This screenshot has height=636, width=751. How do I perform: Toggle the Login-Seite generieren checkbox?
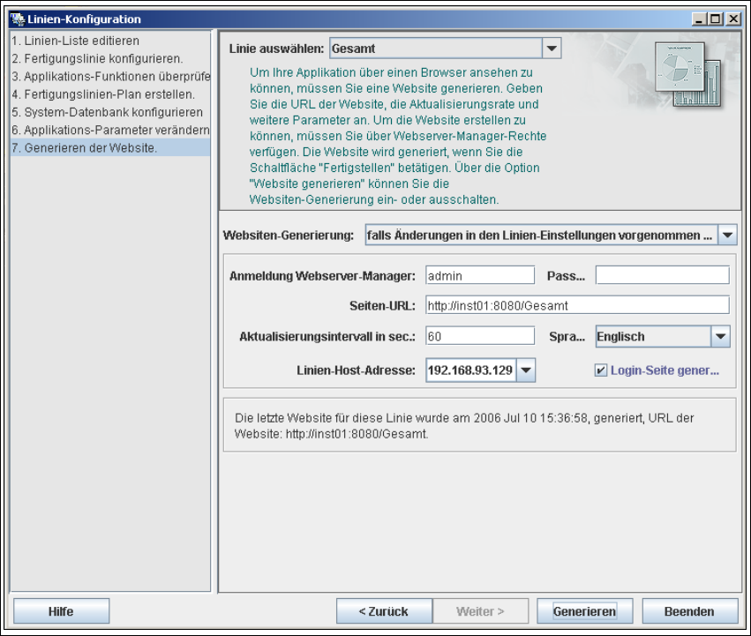point(601,370)
